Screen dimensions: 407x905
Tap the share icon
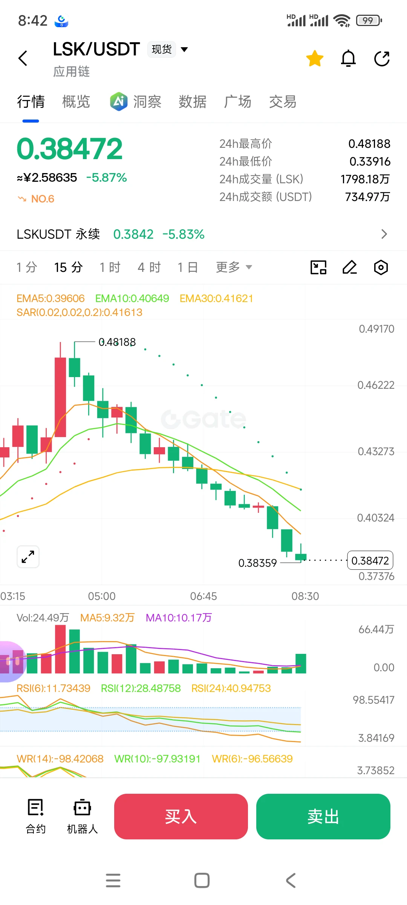[382, 58]
